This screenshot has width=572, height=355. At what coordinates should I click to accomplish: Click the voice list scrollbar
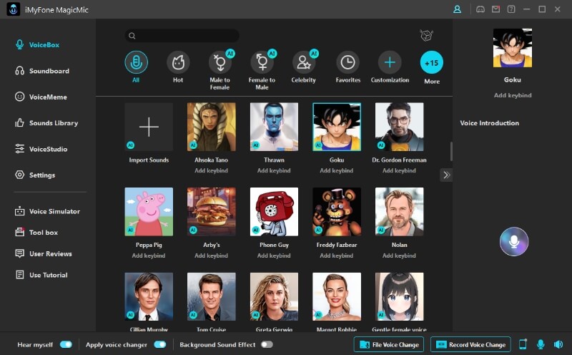tap(451, 151)
